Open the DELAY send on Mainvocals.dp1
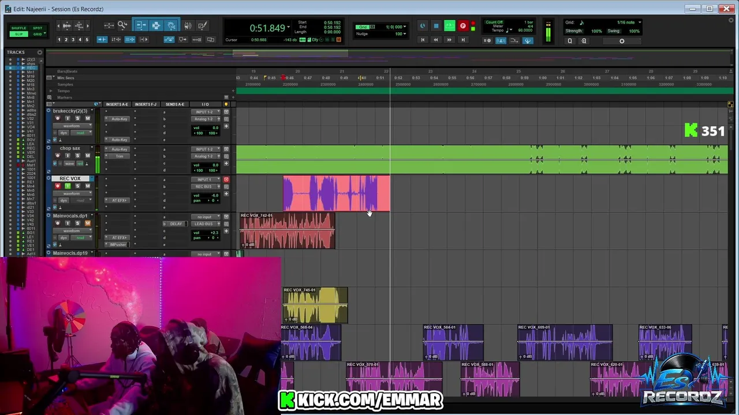Screen dimensions: 739x415 point(176,224)
